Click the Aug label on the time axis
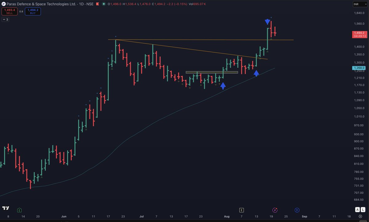Screen dimensions: 369x222 click(227, 216)
